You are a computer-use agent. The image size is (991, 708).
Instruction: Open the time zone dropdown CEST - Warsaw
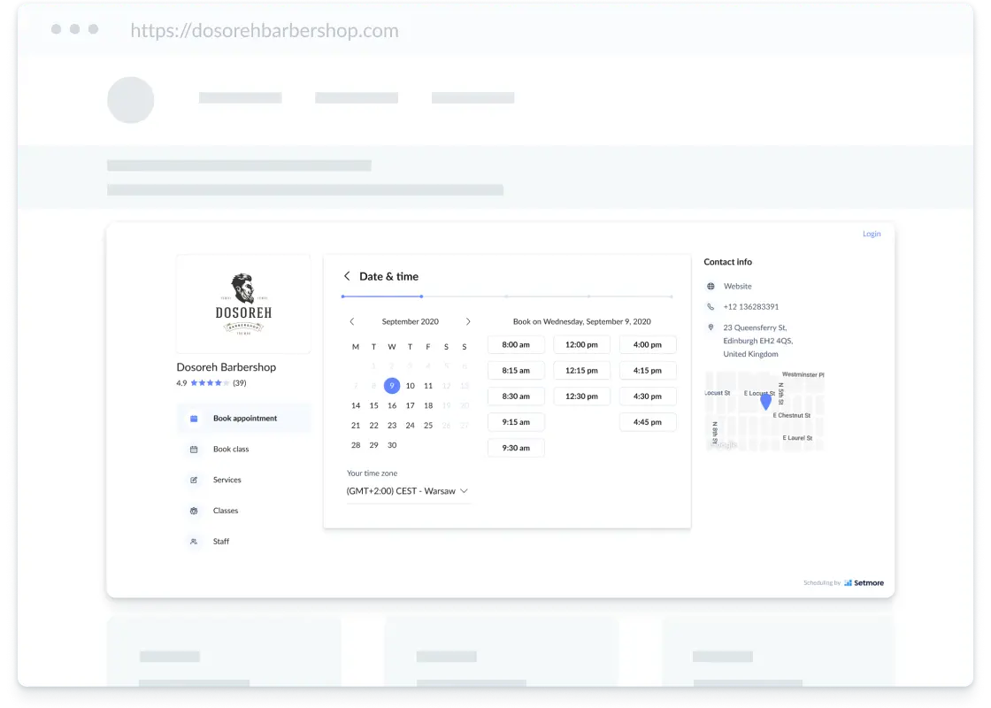tap(408, 491)
